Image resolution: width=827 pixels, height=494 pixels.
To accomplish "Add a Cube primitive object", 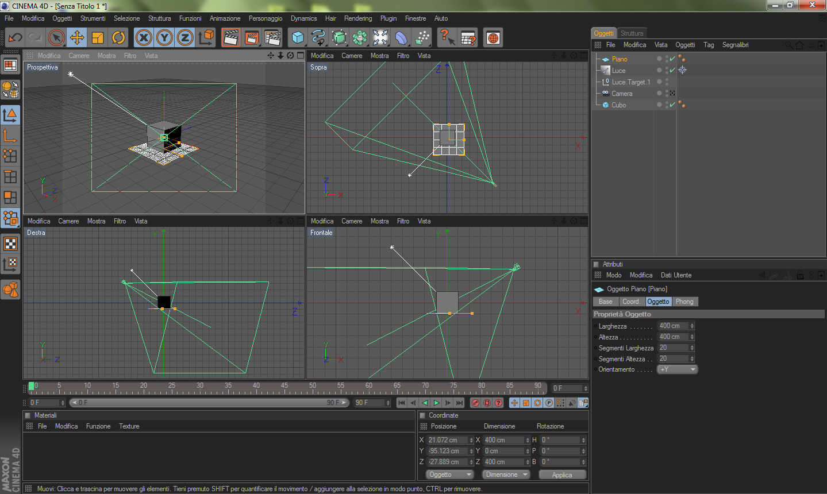I will (x=298, y=38).
